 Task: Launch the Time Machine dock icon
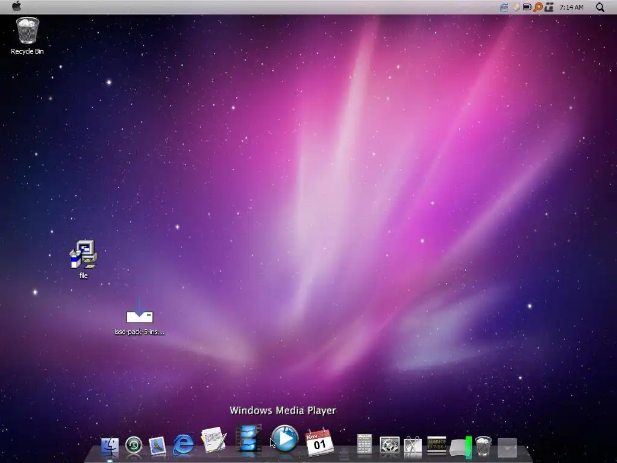(x=134, y=446)
